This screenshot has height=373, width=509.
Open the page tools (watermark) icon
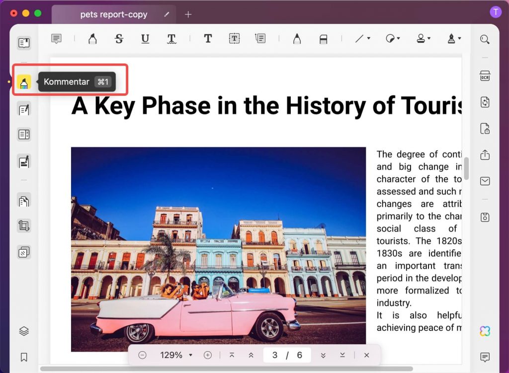point(24,252)
